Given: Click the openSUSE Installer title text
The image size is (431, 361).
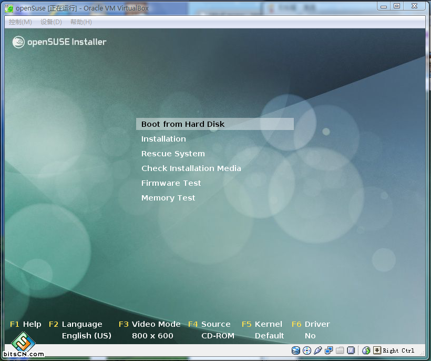Looking at the screenshot, I should (x=67, y=42).
